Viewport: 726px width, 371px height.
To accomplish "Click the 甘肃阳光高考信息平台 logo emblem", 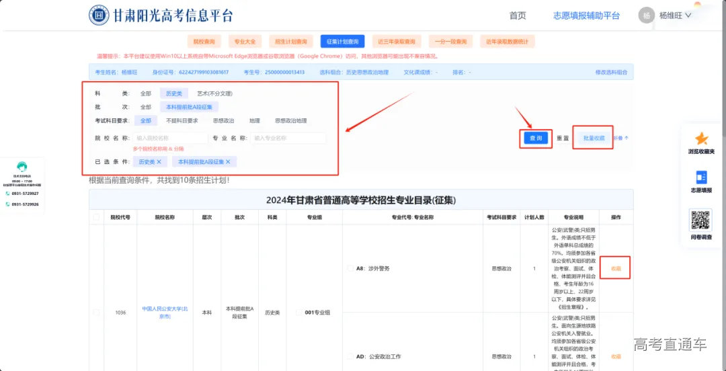I will pos(99,15).
